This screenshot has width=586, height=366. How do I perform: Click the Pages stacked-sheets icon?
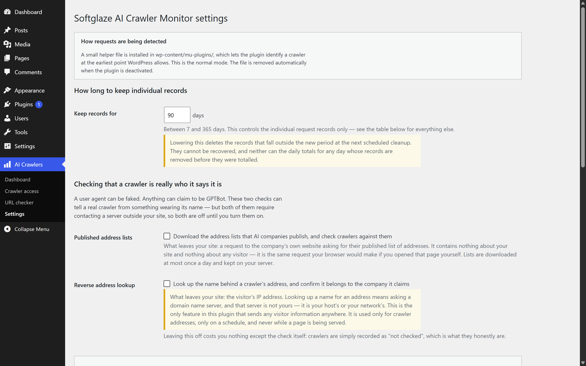tap(7, 58)
